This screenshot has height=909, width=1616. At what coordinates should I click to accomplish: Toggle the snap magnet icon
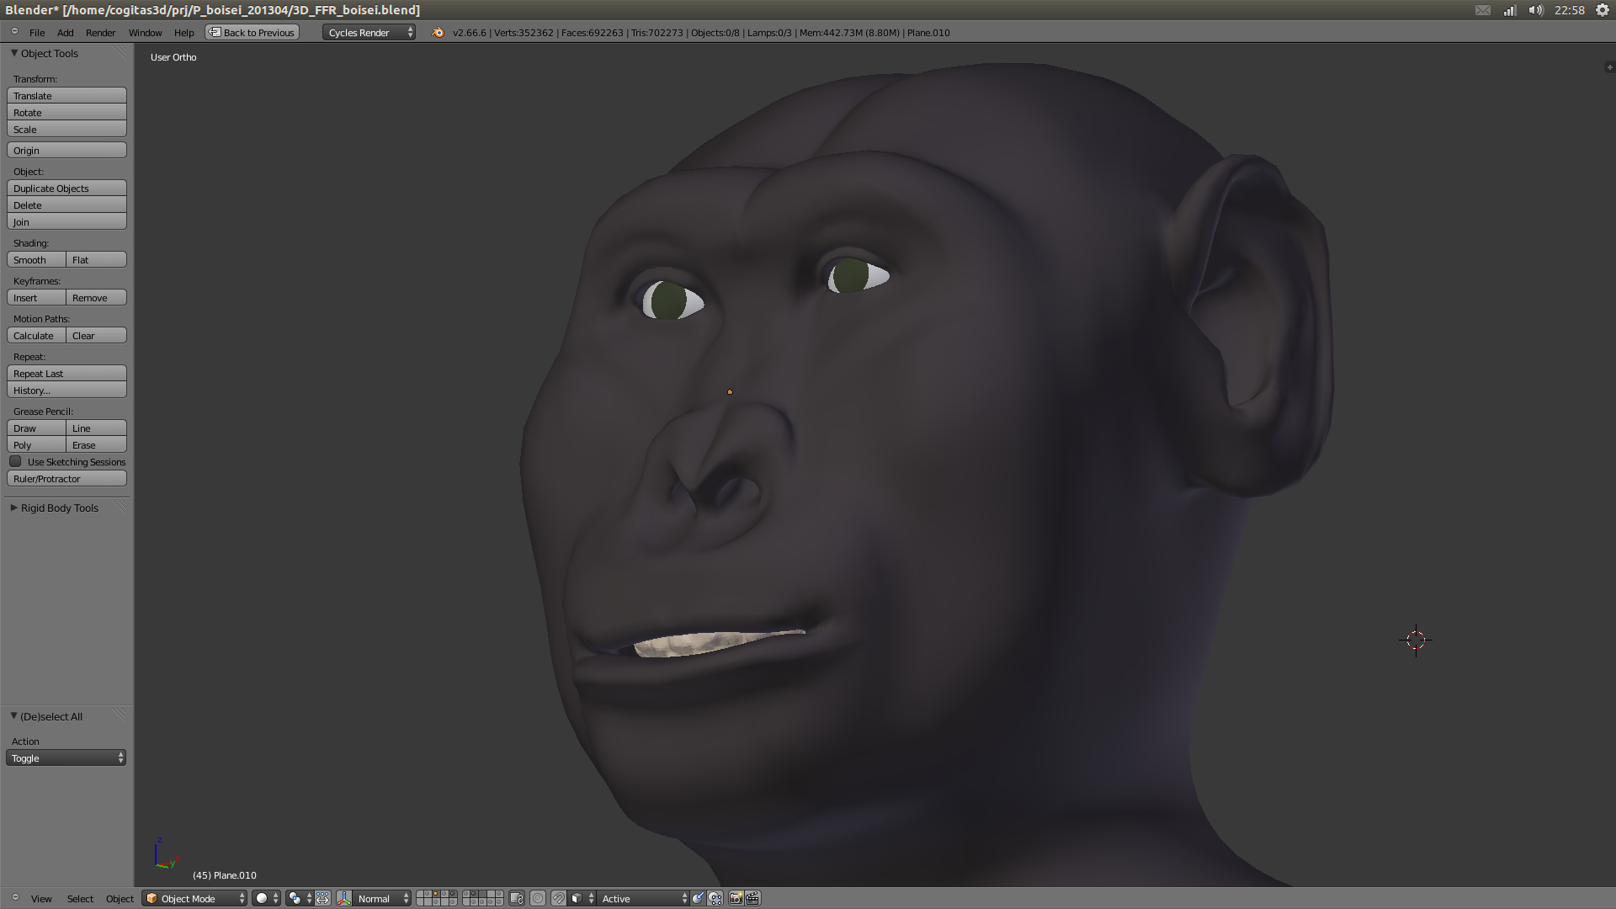pos(559,899)
